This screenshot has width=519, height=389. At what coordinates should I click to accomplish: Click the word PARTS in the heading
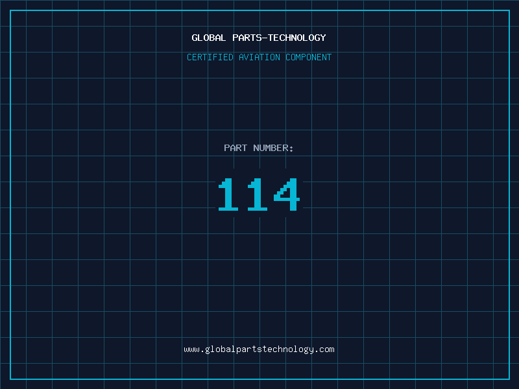point(247,38)
